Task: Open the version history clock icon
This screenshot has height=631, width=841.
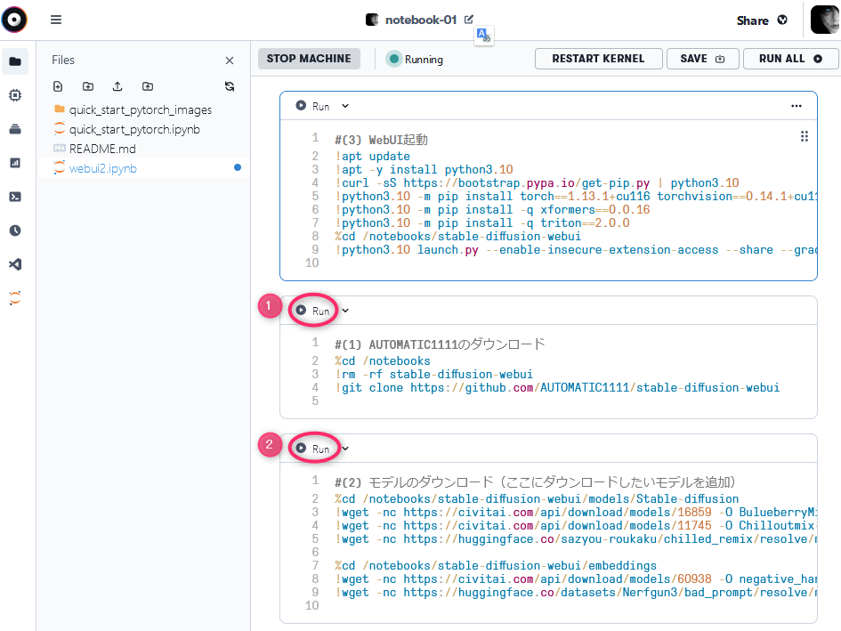Action: pos(14,230)
